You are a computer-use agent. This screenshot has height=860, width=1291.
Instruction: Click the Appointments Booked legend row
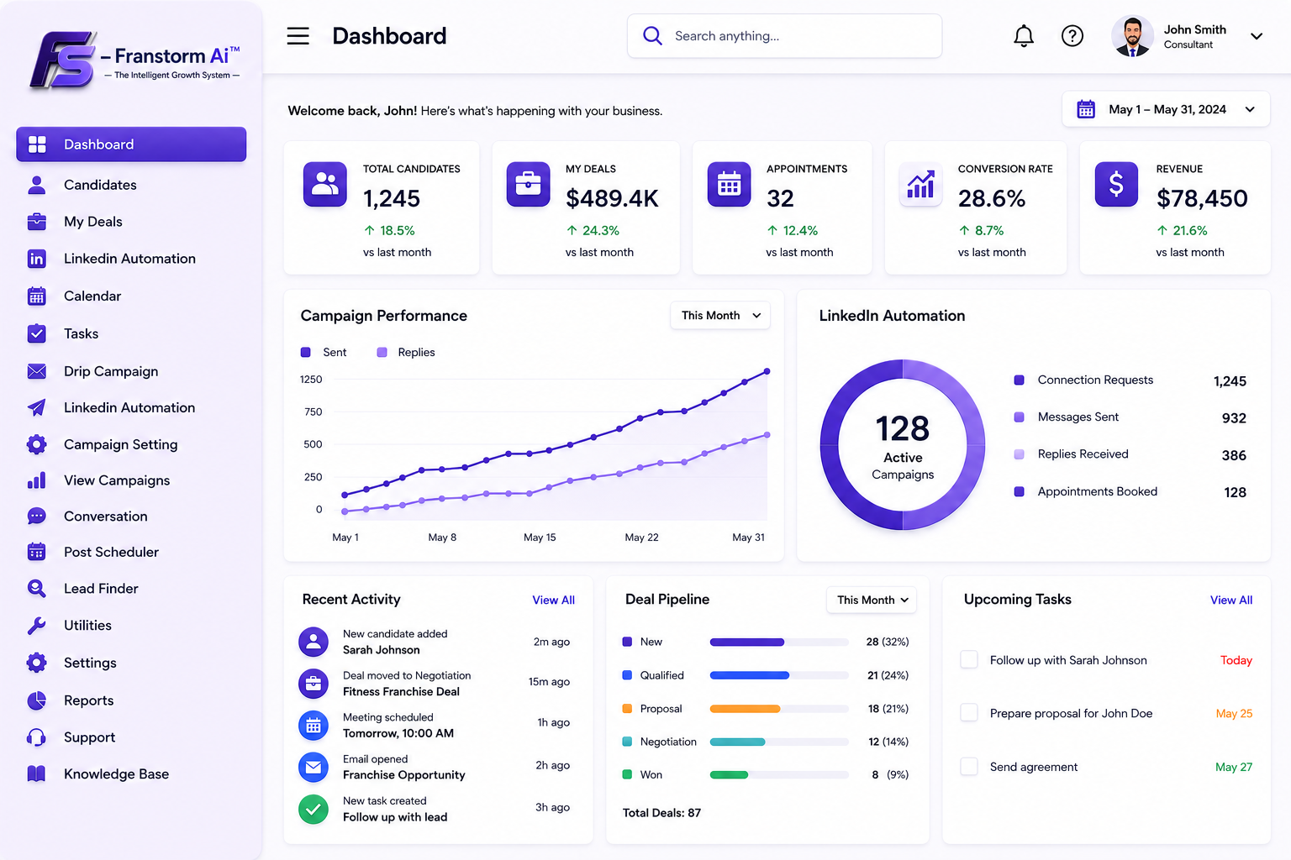[1130, 492]
